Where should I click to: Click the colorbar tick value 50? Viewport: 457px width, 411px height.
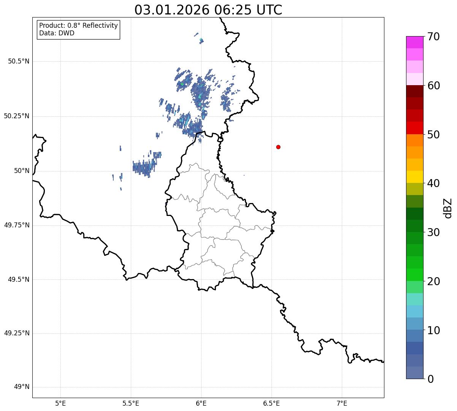(x=433, y=135)
